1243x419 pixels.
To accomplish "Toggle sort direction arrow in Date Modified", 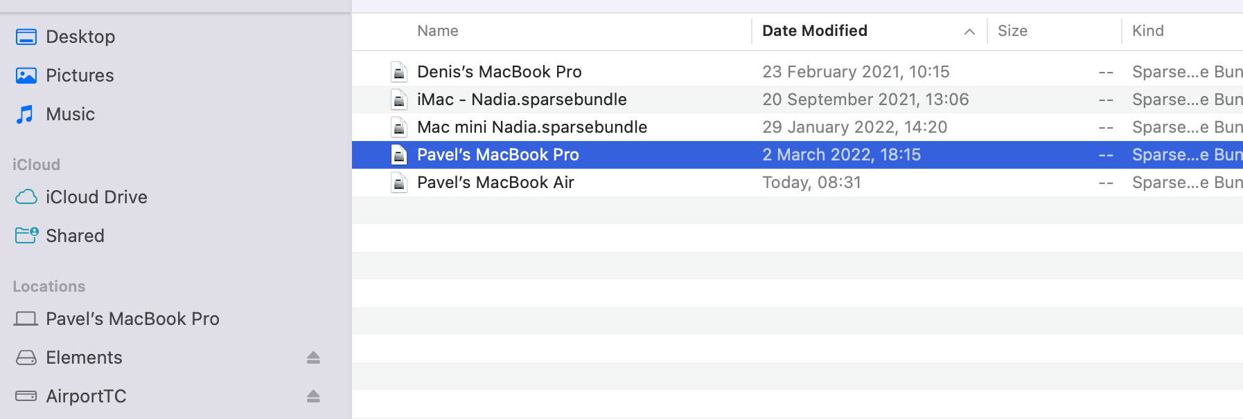I will tap(969, 31).
